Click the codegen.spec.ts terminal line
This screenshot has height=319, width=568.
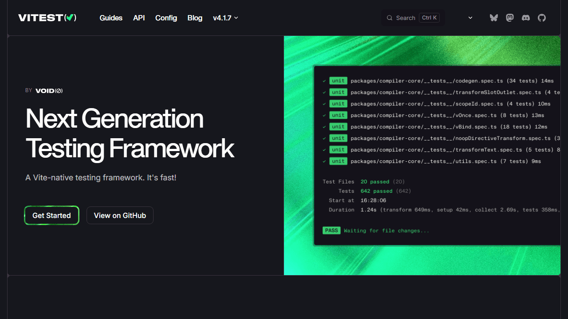tap(438, 81)
